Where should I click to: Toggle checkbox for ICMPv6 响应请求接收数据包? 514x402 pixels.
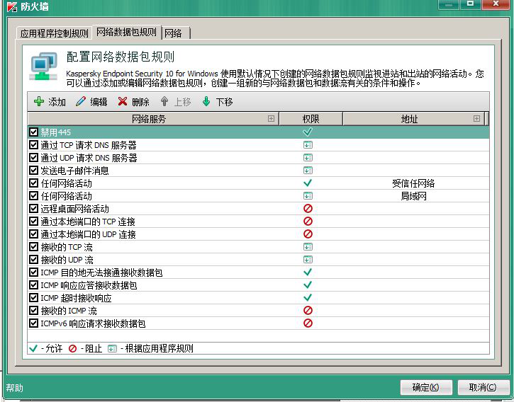pyautogui.click(x=33, y=323)
